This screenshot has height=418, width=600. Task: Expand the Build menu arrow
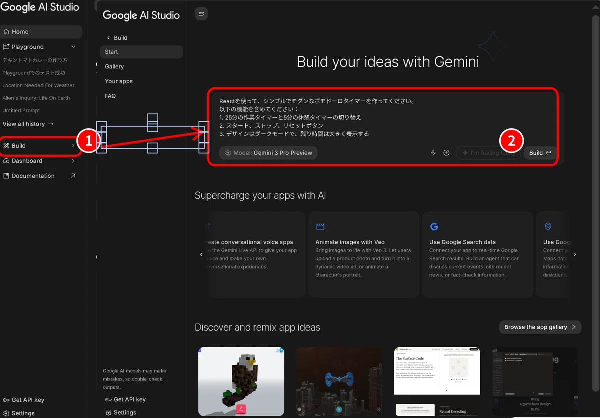[x=73, y=146]
